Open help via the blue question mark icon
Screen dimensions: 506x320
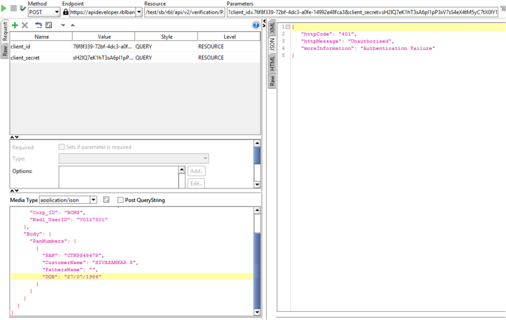[256, 25]
